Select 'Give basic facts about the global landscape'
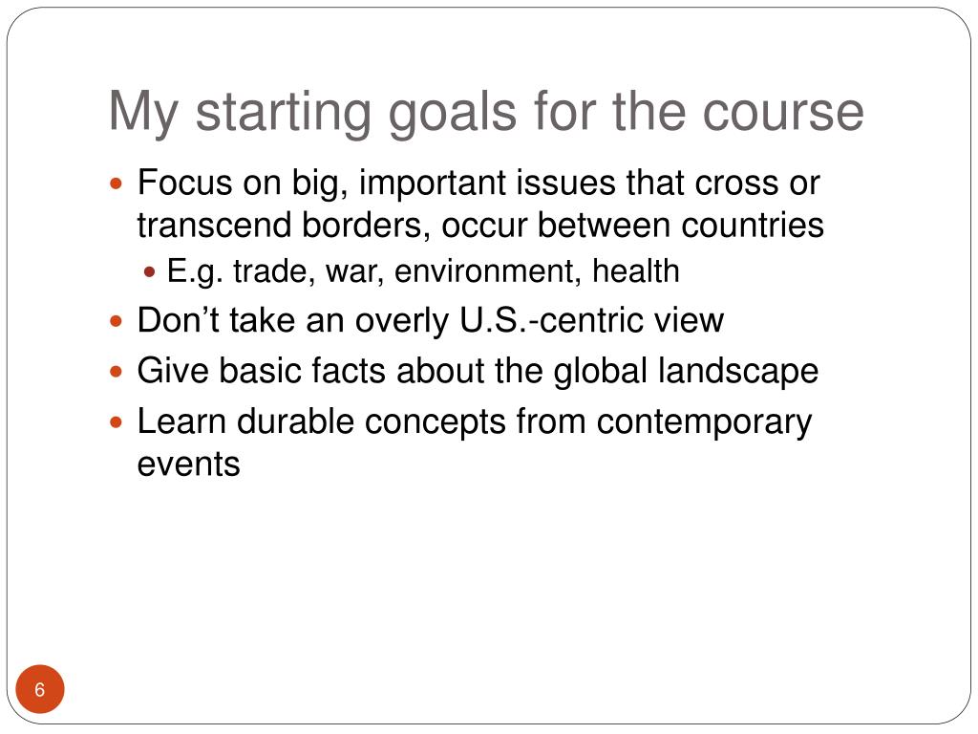978x734 pixels. [x=478, y=372]
